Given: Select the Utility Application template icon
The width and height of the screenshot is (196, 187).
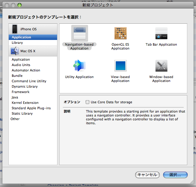Looking at the screenshot, I should click(79, 66).
